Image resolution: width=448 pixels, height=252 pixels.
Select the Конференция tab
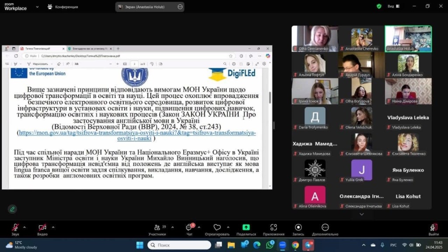(x=63, y=7)
